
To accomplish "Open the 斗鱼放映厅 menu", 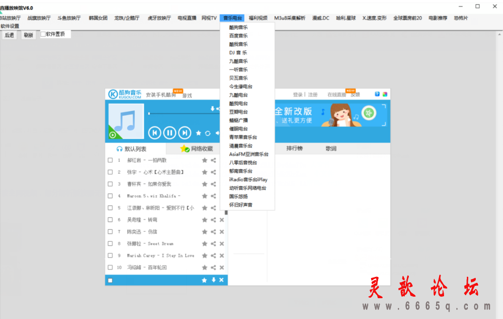I will (x=69, y=18).
